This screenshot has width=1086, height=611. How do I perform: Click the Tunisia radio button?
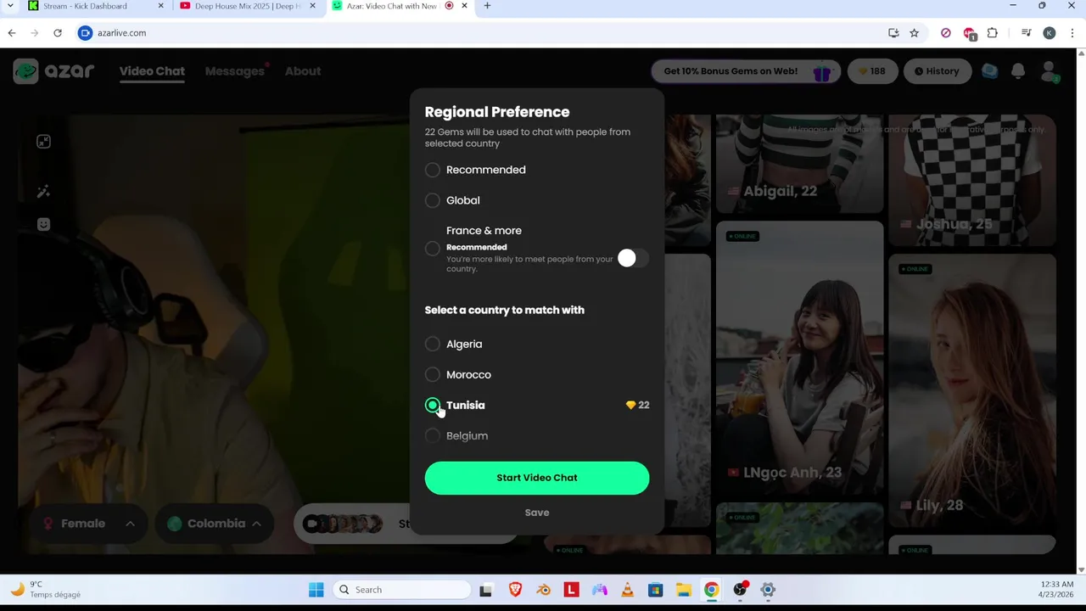tap(433, 405)
